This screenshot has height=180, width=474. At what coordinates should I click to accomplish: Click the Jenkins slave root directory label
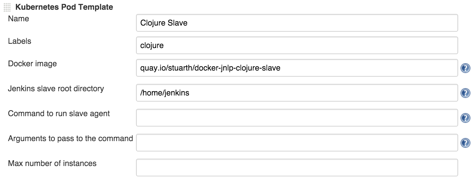(x=56, y=89)
